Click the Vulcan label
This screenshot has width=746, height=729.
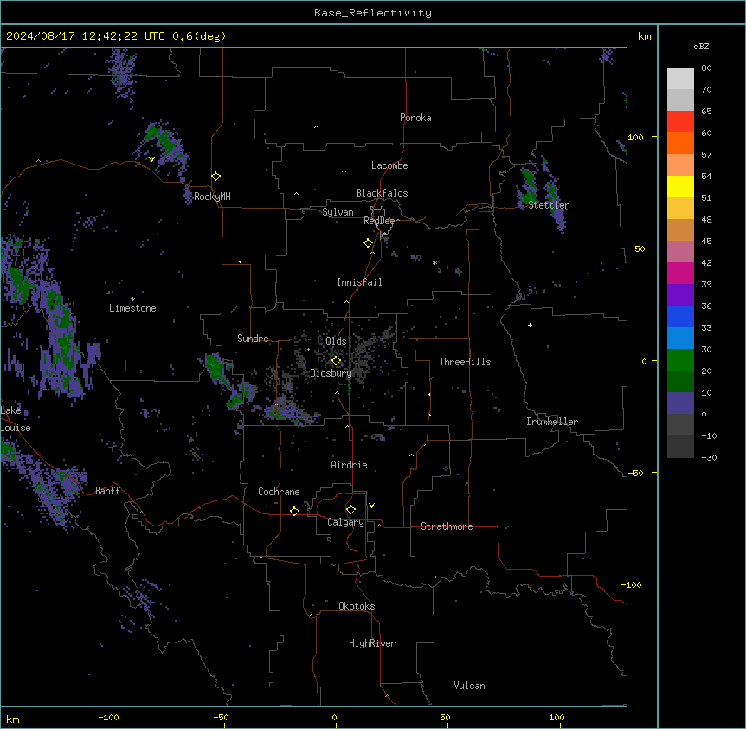coord(469,686)
